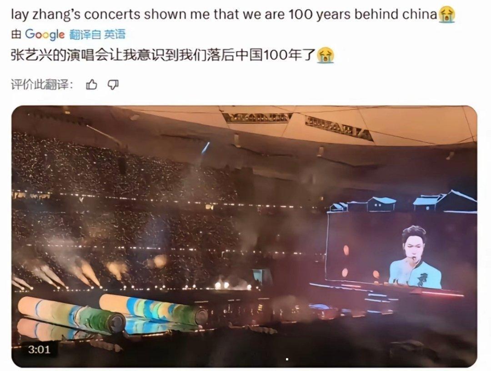Screen dimensions: 491x371
Task: Click the "评价此翻译:" label
Action: pos(42,85)
